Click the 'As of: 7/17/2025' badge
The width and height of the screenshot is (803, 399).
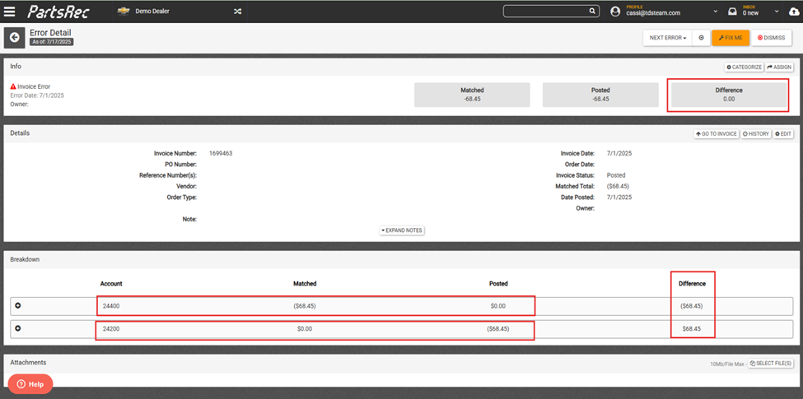[x=51, y=42]
